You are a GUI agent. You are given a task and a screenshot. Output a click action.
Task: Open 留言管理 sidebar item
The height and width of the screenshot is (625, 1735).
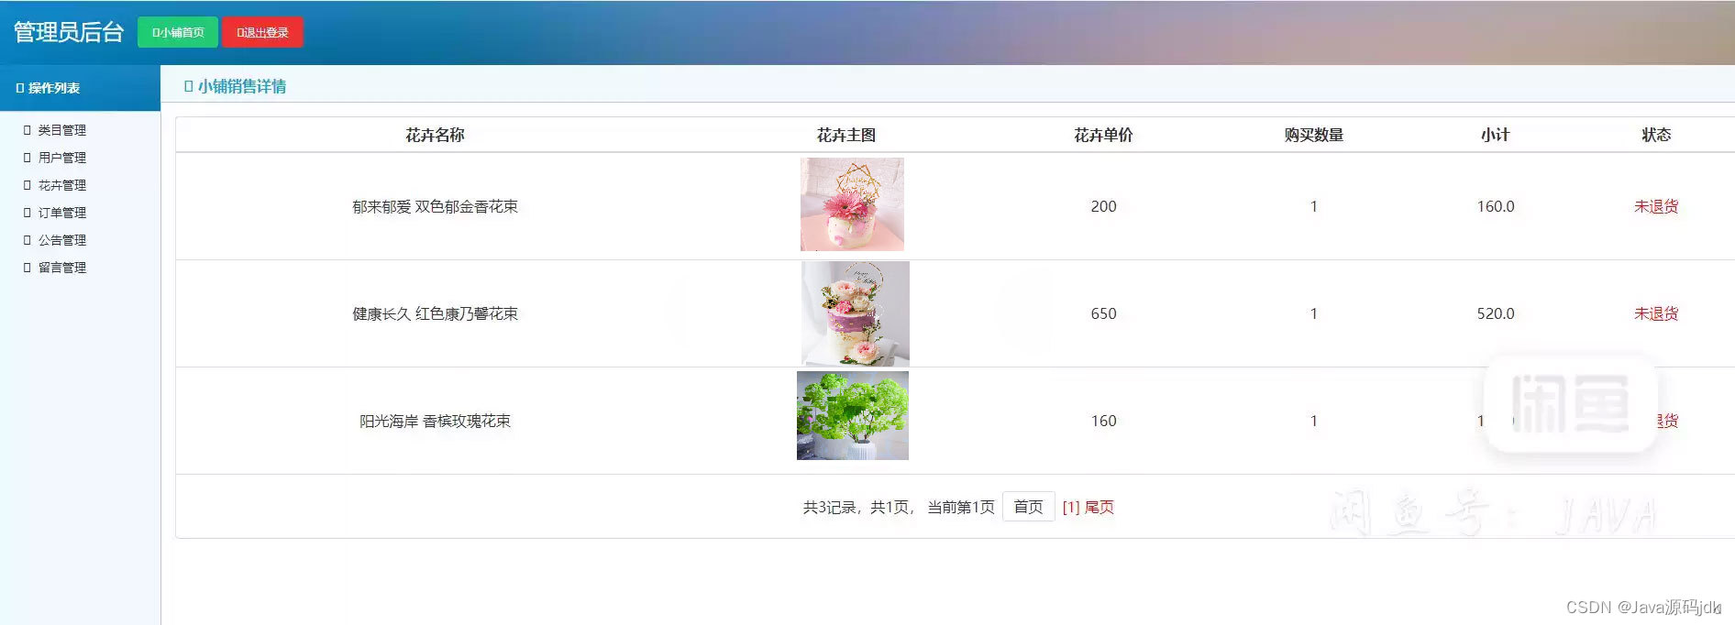61,268
